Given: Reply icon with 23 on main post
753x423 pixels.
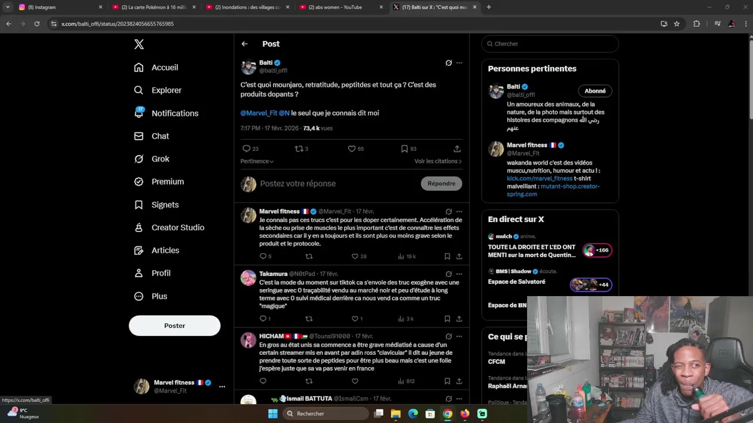Looking at the screenshot, I should click(x=251, y=149).
